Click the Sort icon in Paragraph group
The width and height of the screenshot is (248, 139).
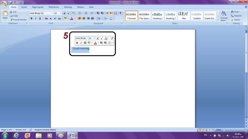tap(115, 13)
